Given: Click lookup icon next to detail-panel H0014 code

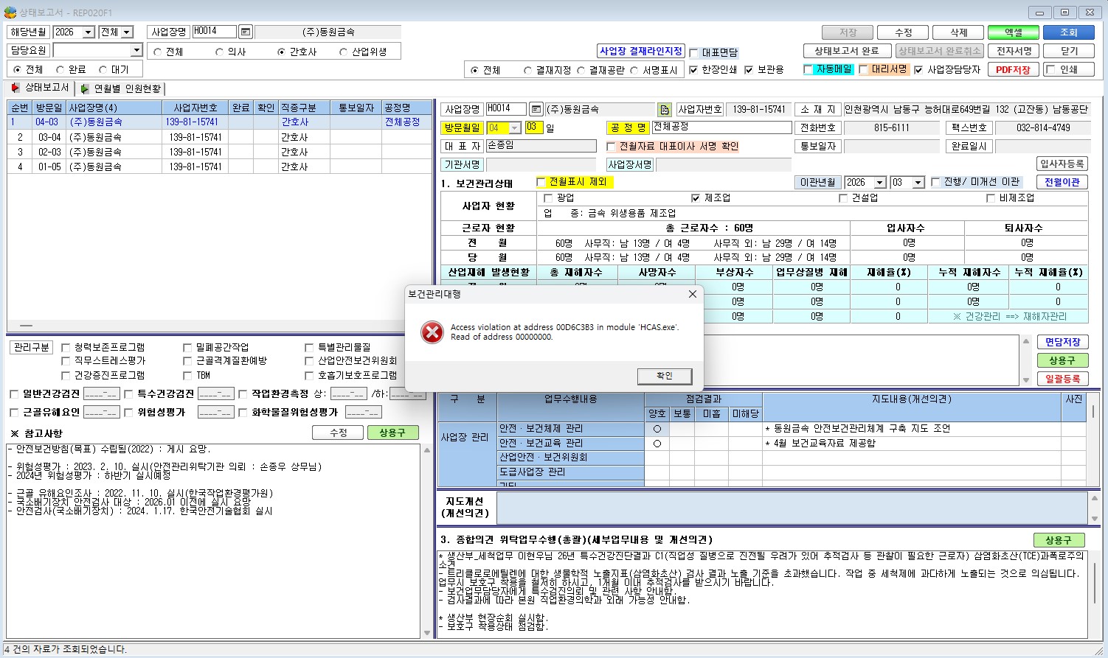Looking at the screenshot, I should tap(536, 109).
